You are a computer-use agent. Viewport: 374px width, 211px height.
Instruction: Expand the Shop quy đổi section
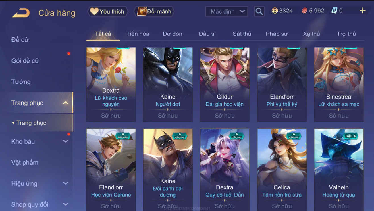tap(65, 204)
